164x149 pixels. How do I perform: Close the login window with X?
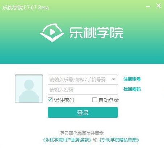(159, 6)
